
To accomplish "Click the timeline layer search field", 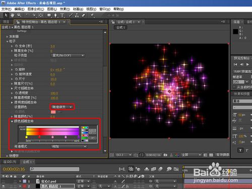I will [54, 169].
